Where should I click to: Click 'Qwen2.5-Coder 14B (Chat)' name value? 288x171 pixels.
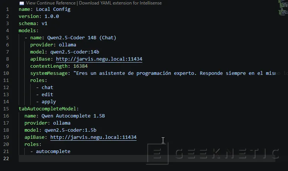tap(82, 37)
